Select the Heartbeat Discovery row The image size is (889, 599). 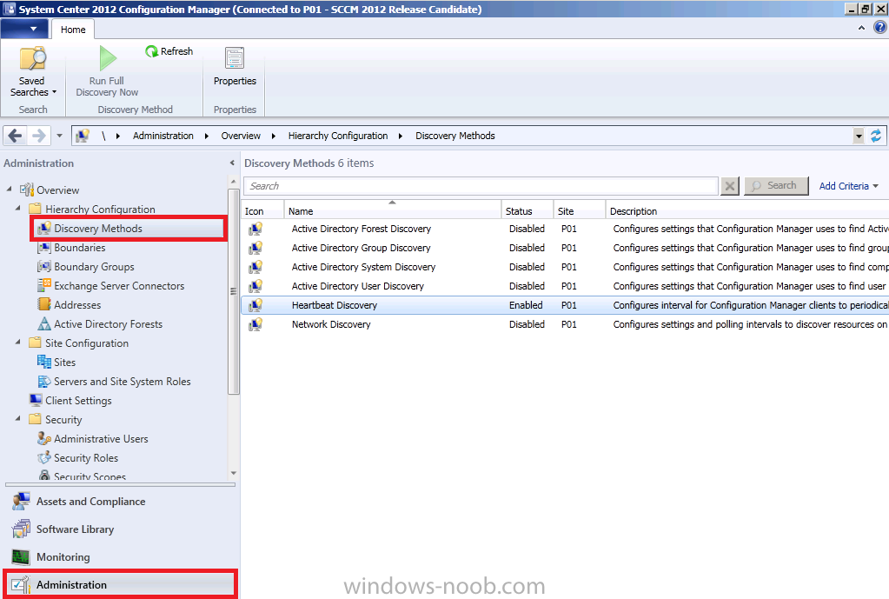pos(565,305)
